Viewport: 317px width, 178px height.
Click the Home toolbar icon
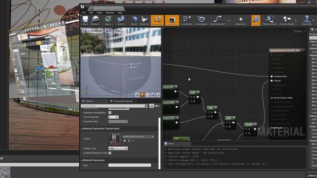[134, 20]
